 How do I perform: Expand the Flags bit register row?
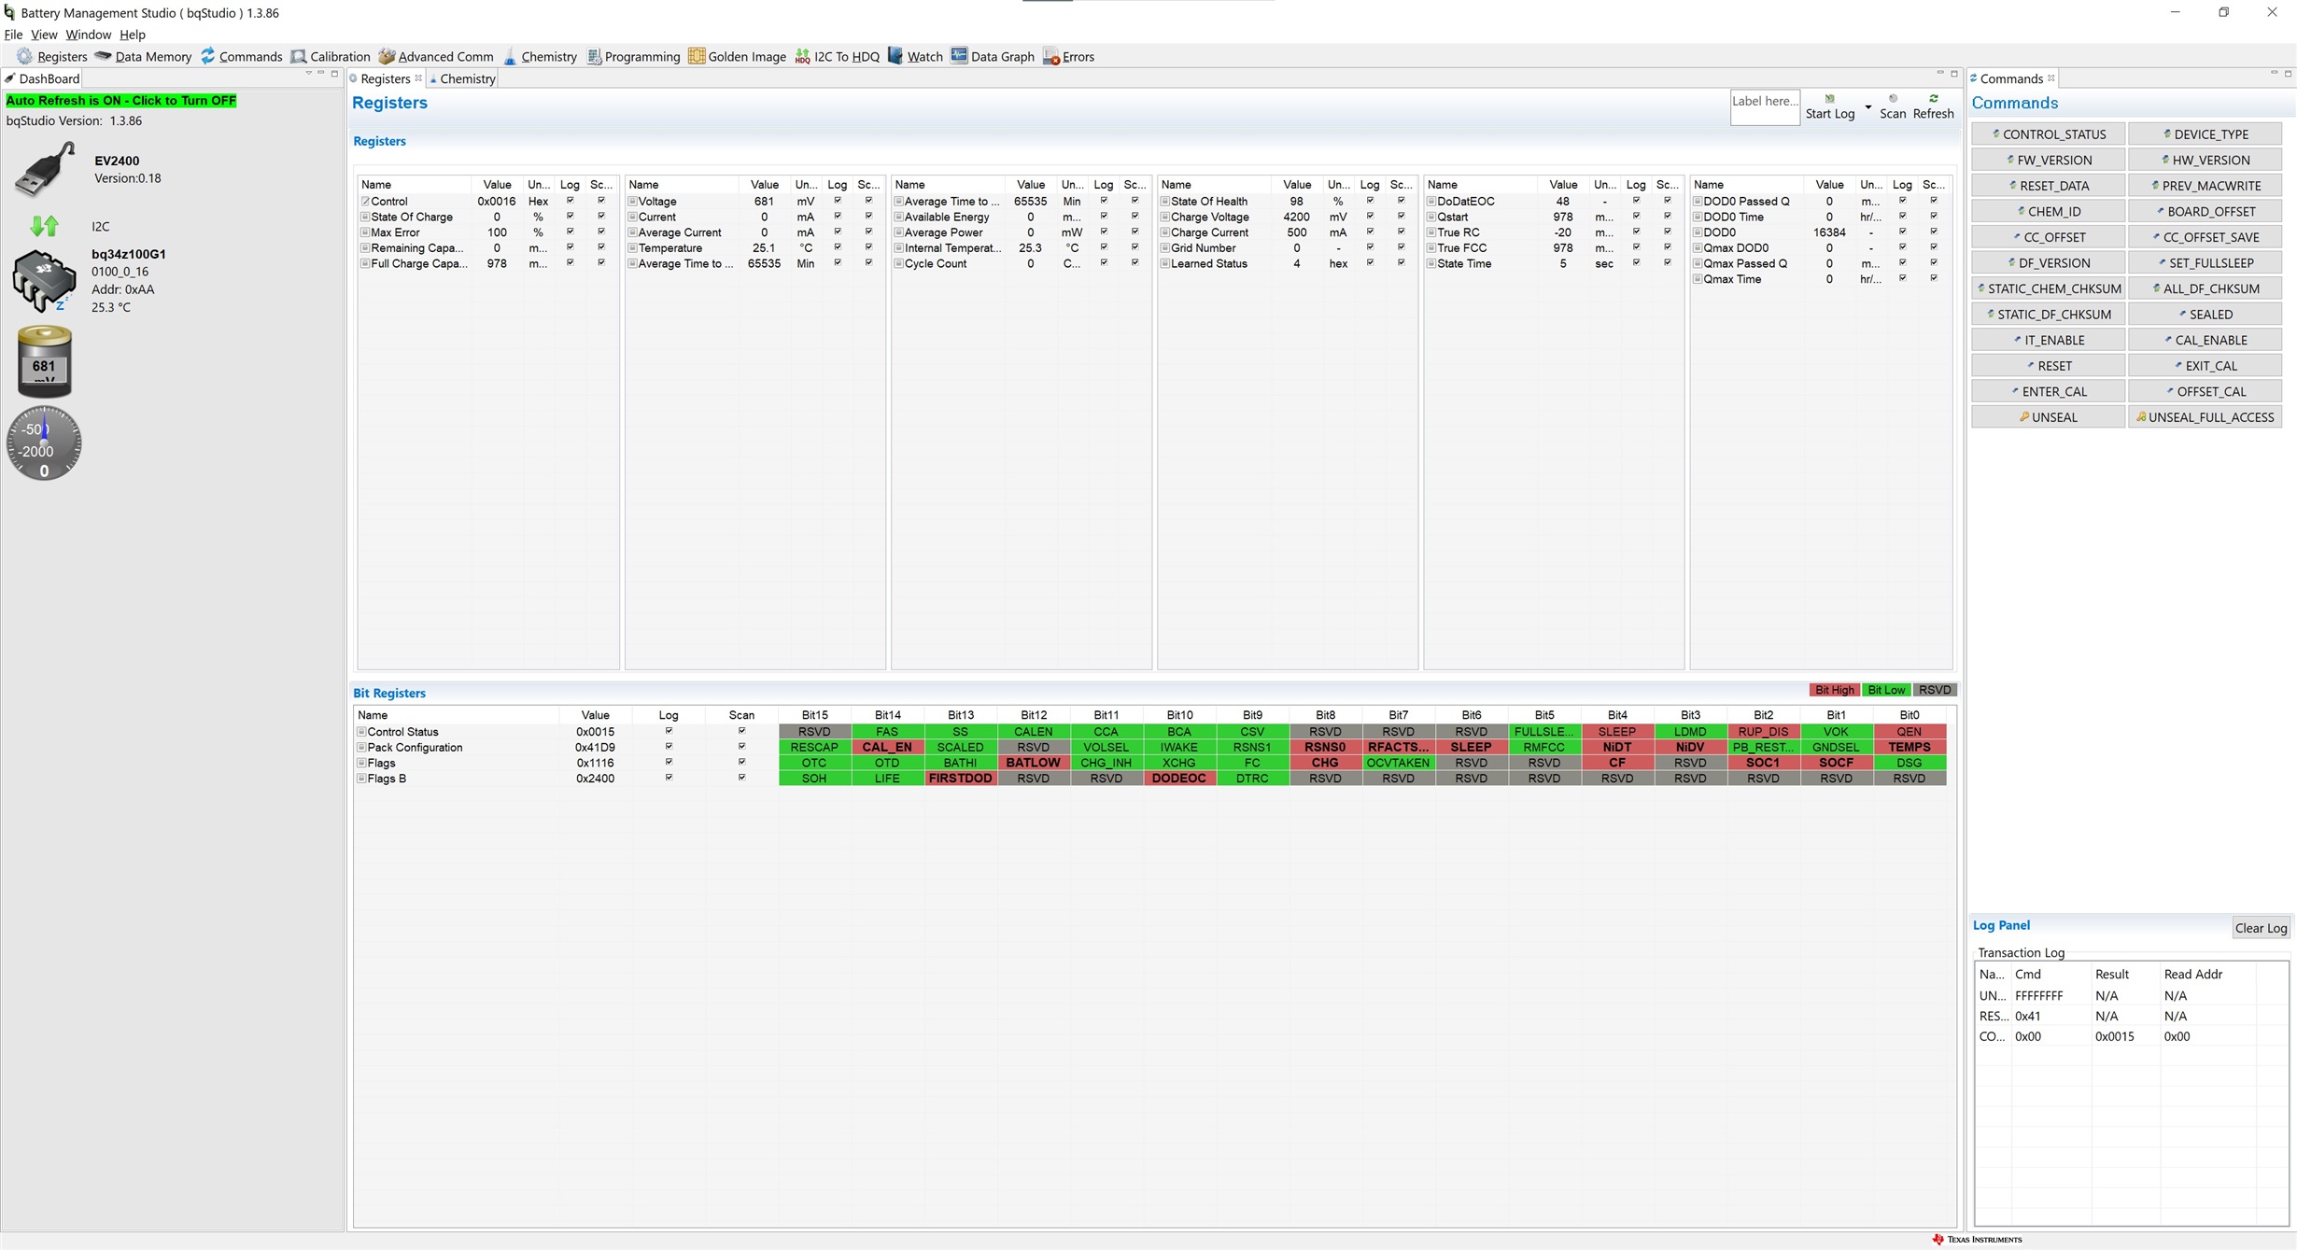pos(361,764)
